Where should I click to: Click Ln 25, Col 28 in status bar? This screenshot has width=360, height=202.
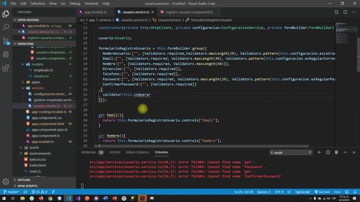244,192
